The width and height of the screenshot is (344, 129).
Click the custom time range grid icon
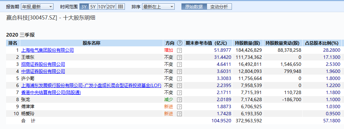click(120, 7)
